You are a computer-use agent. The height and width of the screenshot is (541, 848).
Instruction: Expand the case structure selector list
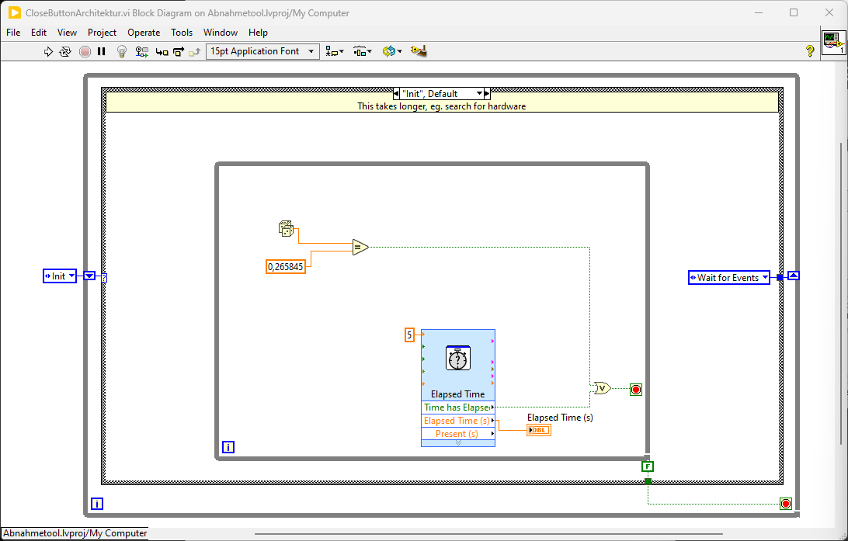coord(479,93)
